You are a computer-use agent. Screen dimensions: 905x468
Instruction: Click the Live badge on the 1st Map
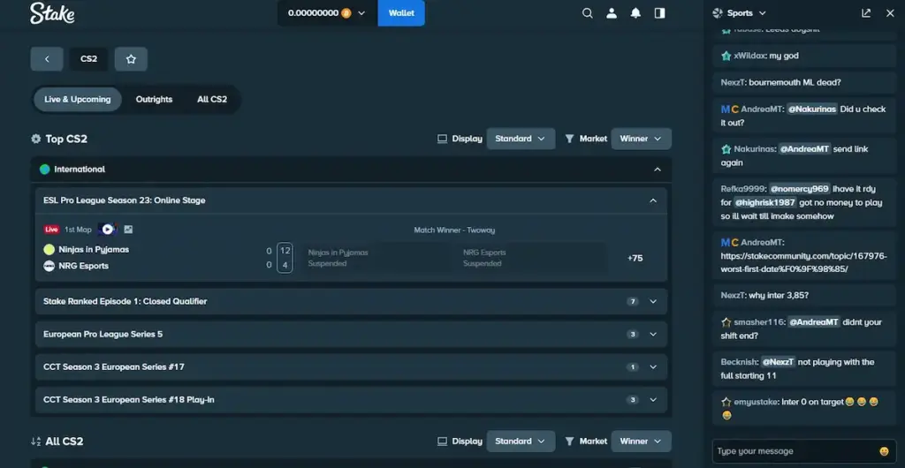51,230
